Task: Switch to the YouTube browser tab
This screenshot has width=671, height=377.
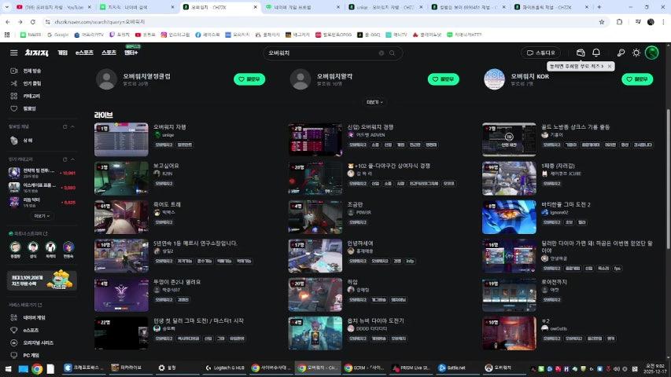Action: [x=53, y=7]
